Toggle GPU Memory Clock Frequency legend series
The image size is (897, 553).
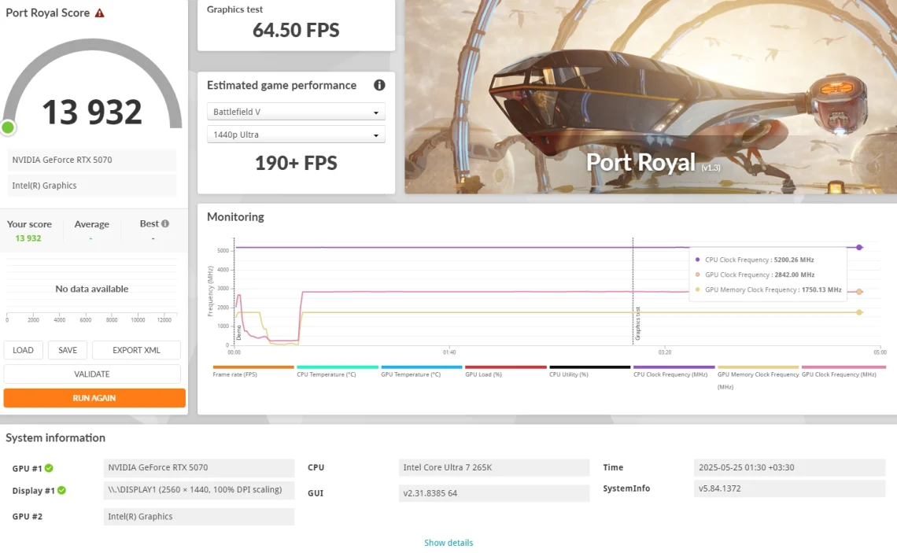758,378
